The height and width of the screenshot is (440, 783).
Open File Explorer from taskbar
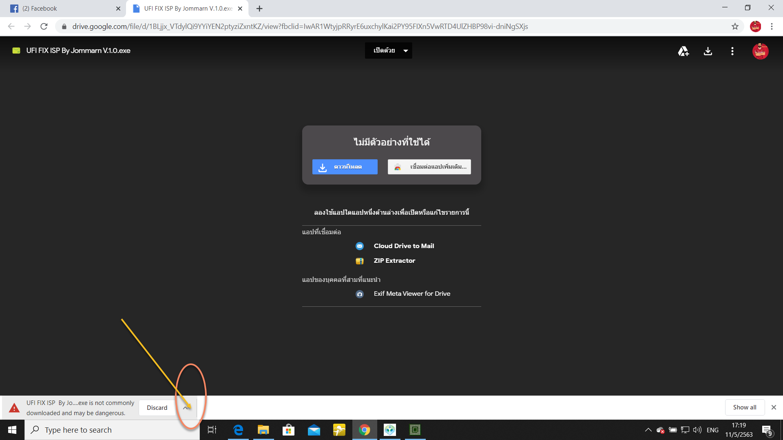coord(263,430)
